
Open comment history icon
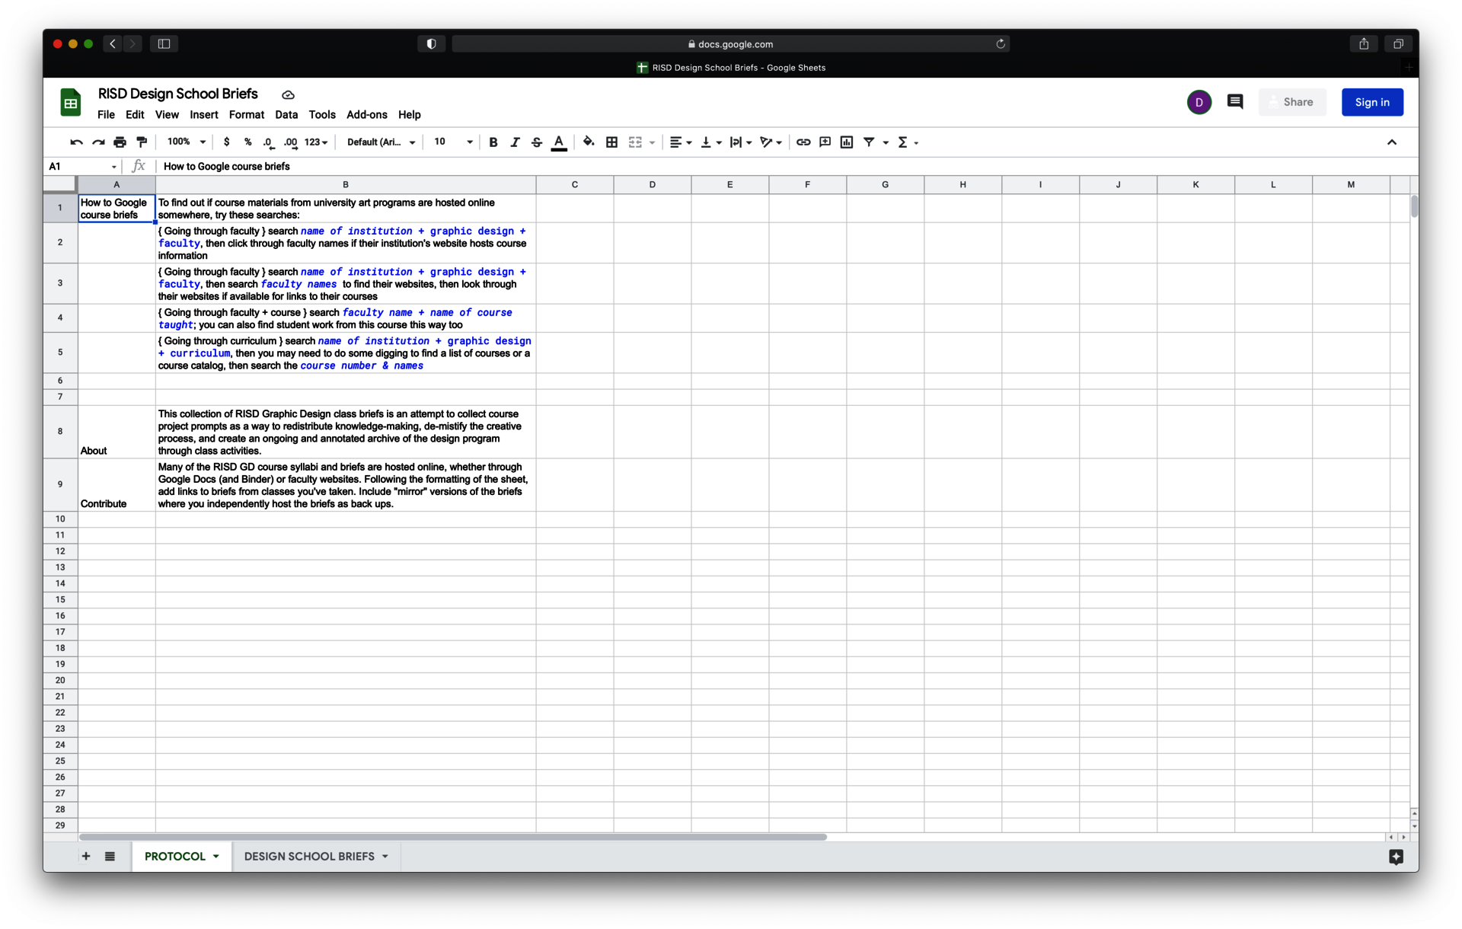(1235, 102)
